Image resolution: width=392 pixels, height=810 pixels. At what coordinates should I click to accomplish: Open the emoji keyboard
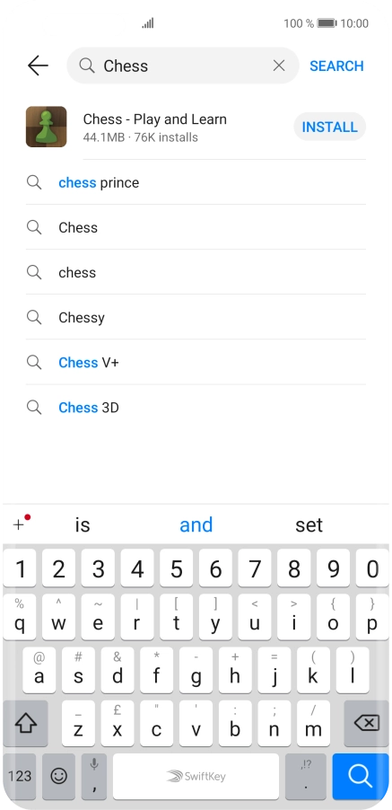pyautogui.click(x=59, y=776)
